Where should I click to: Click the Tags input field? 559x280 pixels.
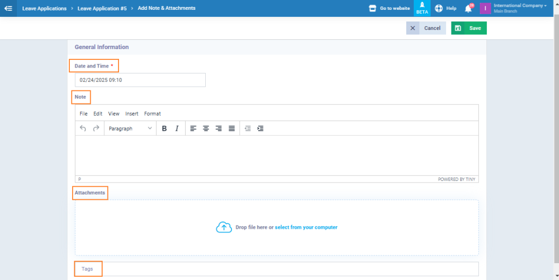click(x=277, y=269)
